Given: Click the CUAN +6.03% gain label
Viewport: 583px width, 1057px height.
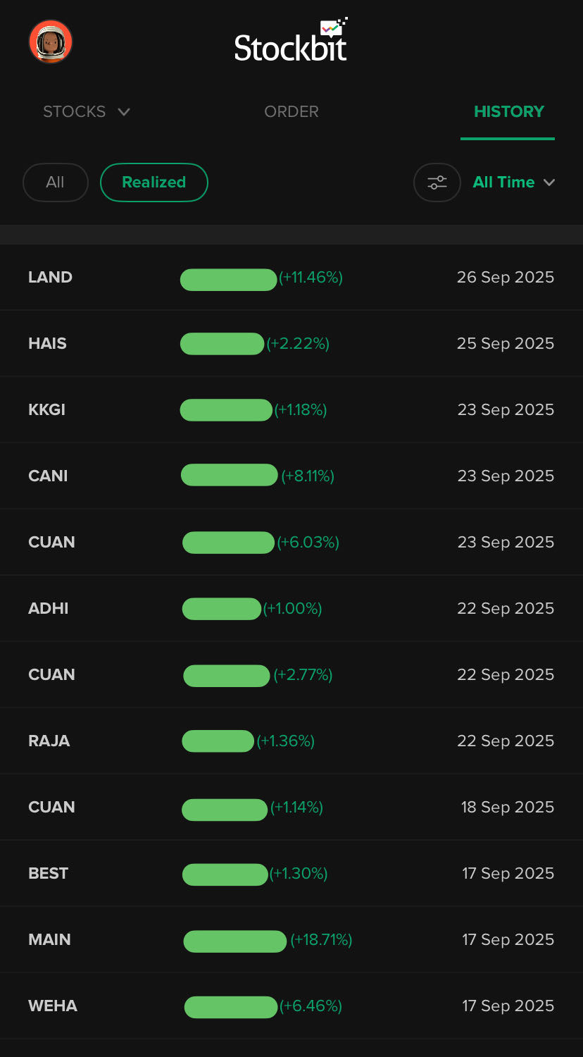Looking at the screenshot, I should pyautogui.click(x=308, y=543).
